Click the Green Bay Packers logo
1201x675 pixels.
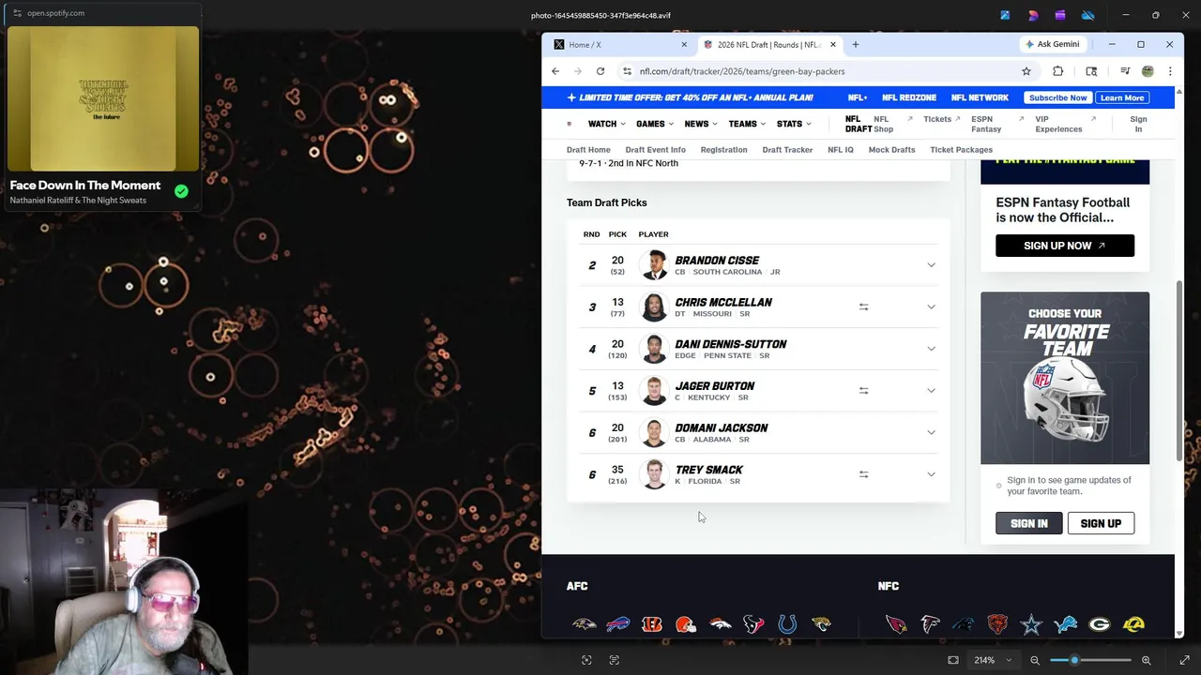click(1100, 624)
